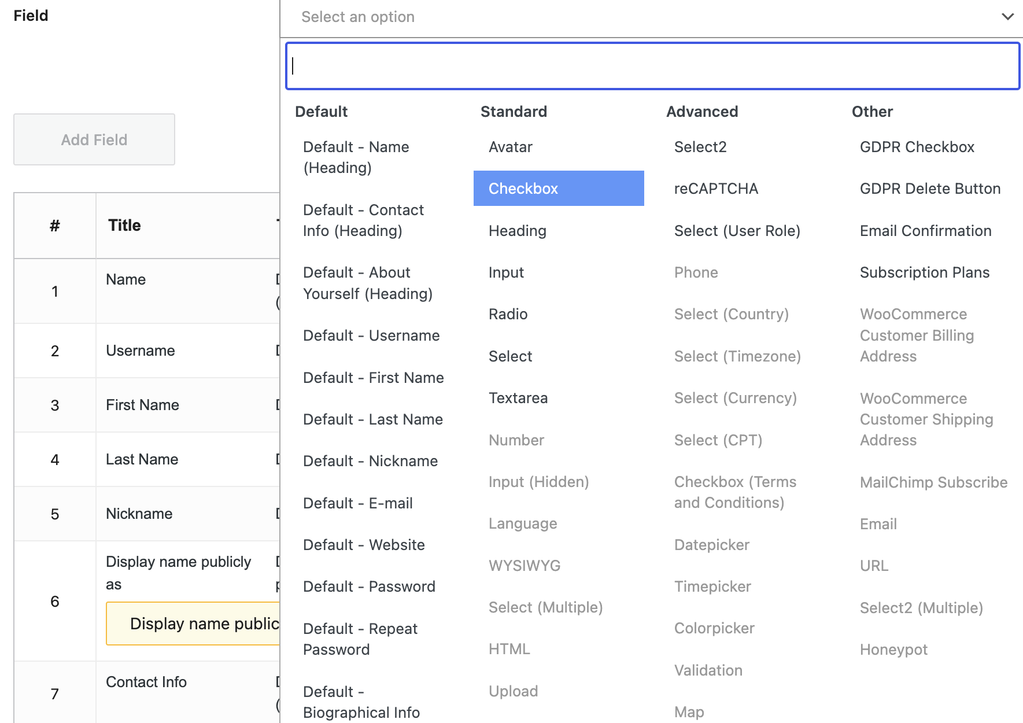This screenshot has width=1023, height=723.
Task: Open the 'Select an option' field dropdown
Action: coord(652,17)
